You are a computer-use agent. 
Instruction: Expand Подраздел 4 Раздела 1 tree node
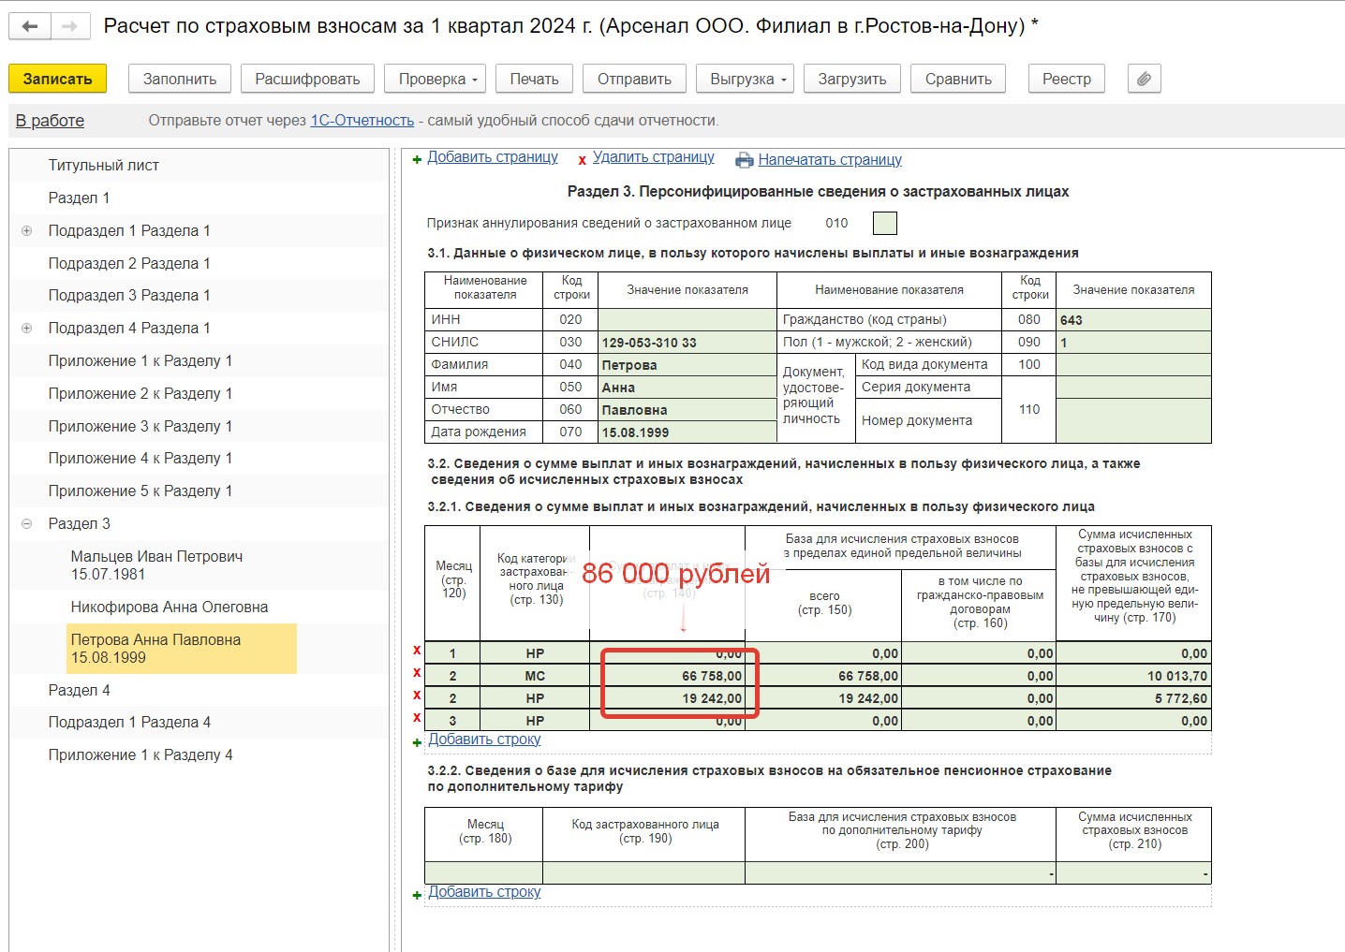point(27,328)
